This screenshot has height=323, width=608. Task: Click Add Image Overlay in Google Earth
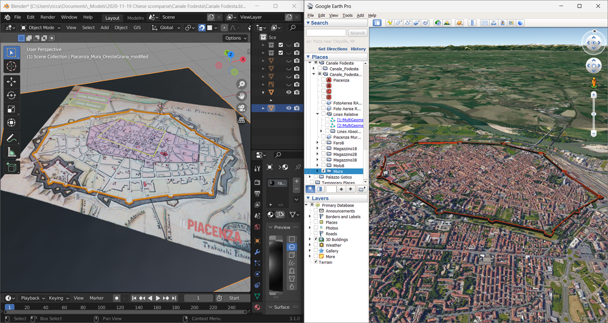click(x=417, y=23)
